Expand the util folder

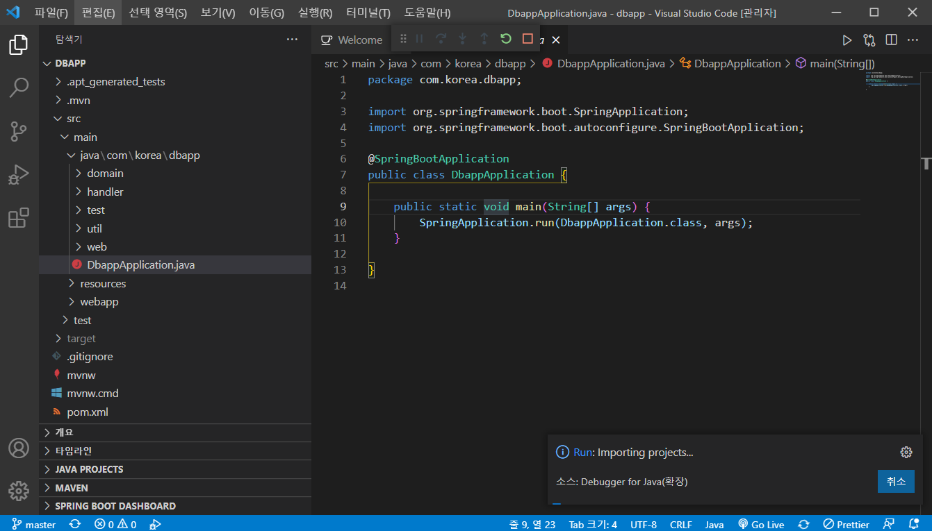[x=175, y=228]
